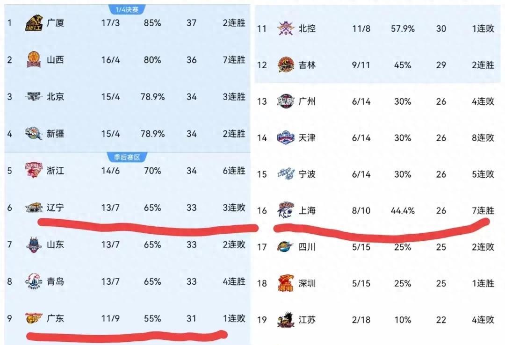Click the 吉林 team logo
This screenshot has width=505, height=345.
tap(285, 65)
